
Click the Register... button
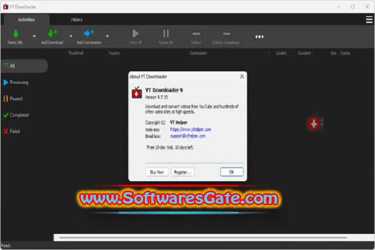[x=182, y=172]
